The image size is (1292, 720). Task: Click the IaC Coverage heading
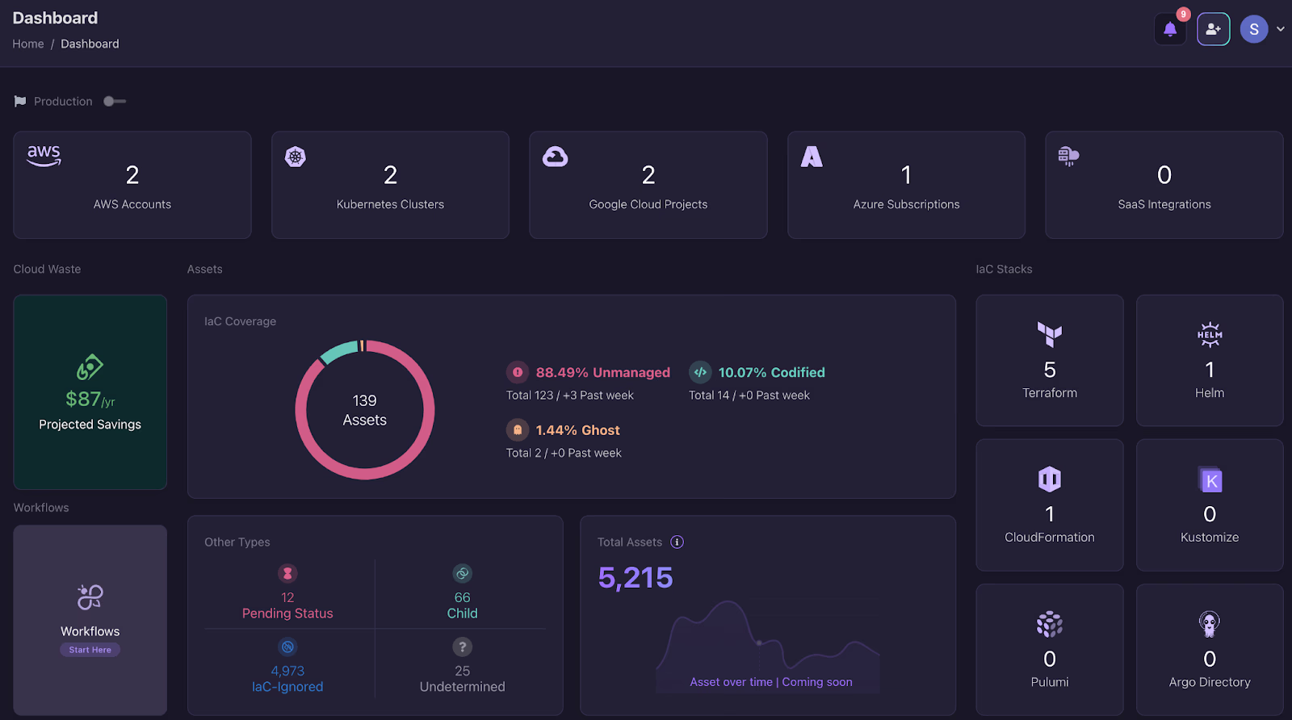(x=240, y=321)
